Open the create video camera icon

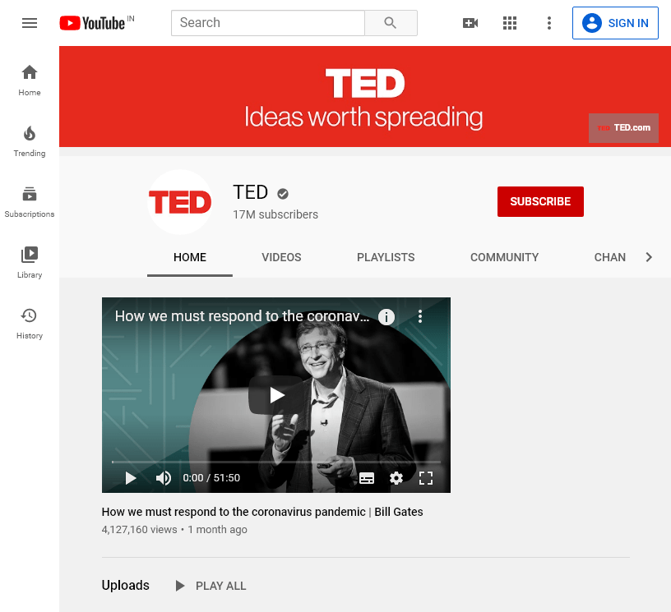coord(470,23)
